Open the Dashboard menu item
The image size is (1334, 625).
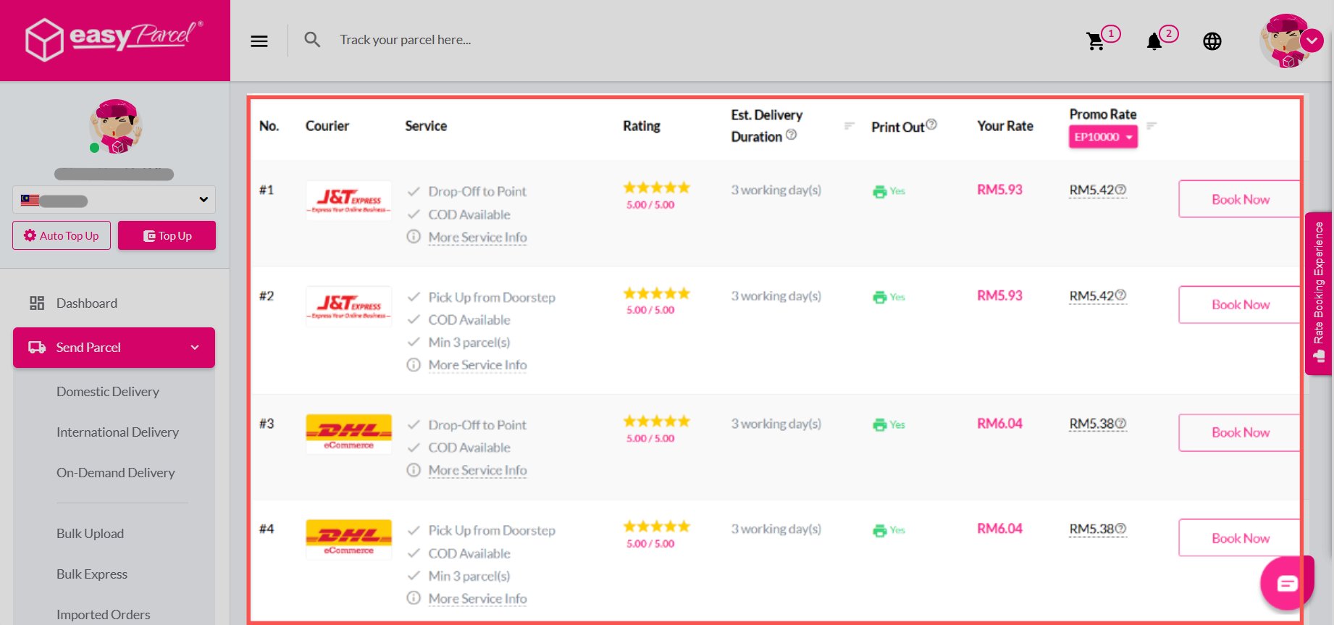[86, 303]
